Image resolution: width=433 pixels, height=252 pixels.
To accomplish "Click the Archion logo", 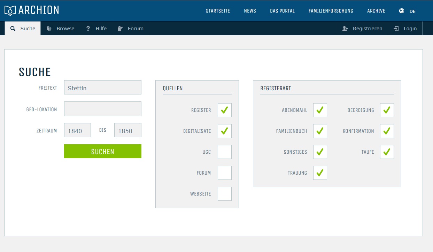I will (32, 10).
